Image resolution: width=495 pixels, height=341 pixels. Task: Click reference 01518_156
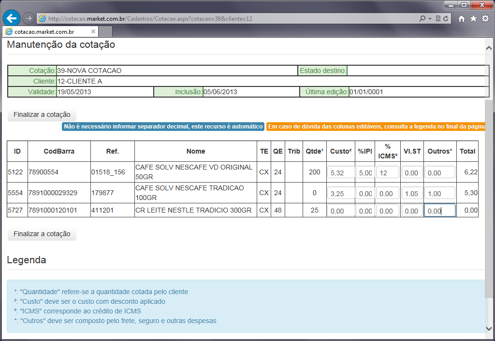[x=108, y=172]
